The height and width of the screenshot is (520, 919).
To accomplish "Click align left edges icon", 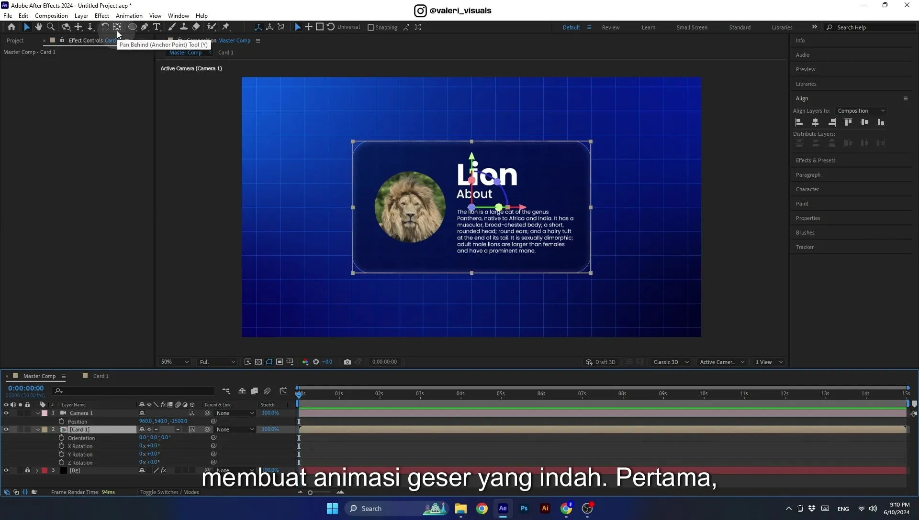I will pos(799,122).
